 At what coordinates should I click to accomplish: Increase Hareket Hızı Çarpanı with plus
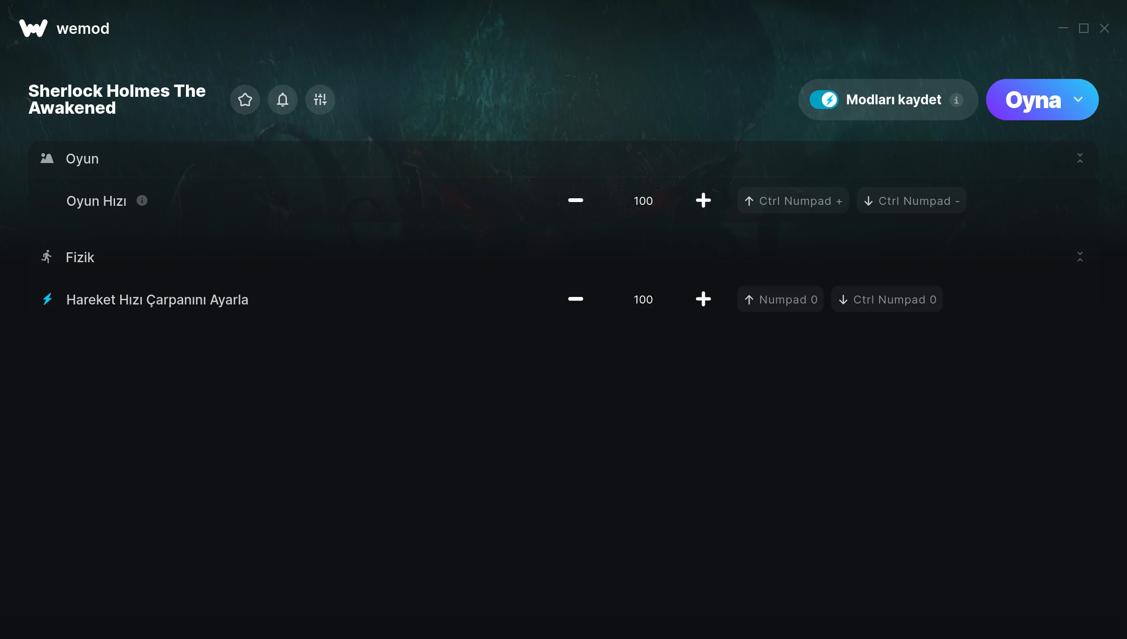pos(703,299)
